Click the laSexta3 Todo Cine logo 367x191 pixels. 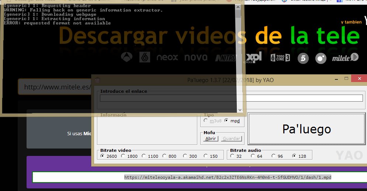point(280,58)
